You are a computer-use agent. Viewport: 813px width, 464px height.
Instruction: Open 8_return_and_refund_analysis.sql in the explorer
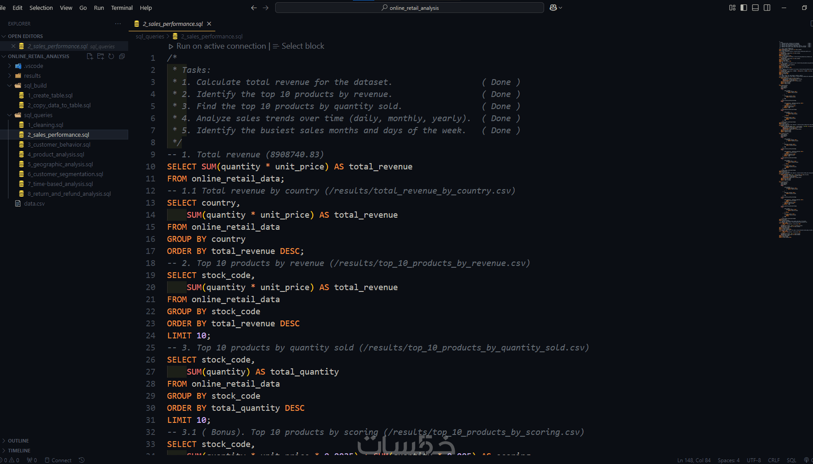(x=69, y=194)
